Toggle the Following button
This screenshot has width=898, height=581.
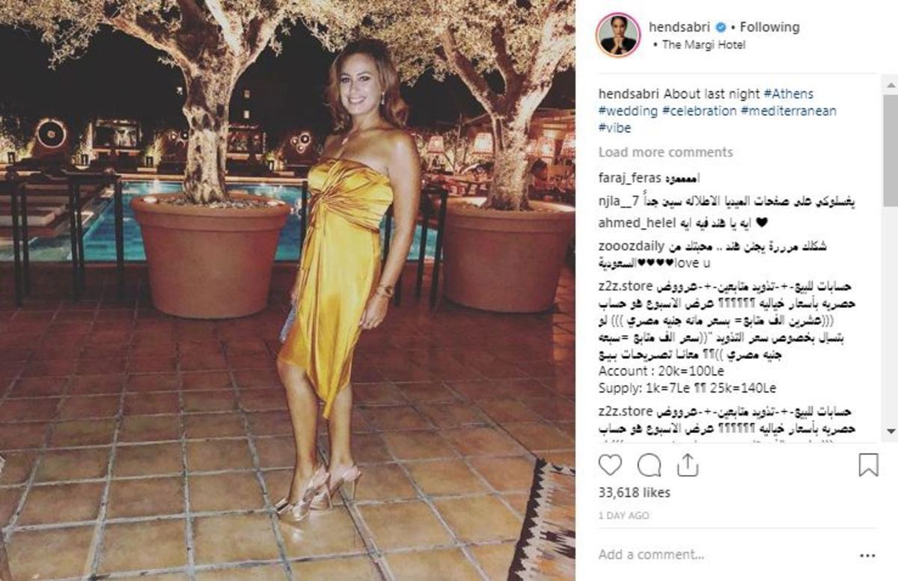tap(770, 27)
